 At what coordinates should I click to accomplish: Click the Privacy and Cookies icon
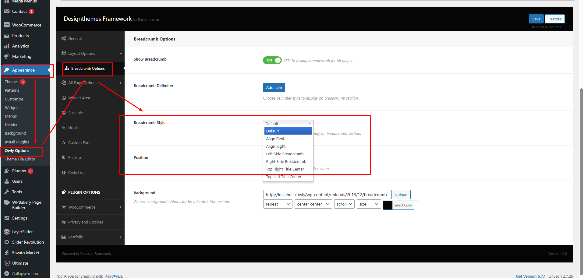64,222
